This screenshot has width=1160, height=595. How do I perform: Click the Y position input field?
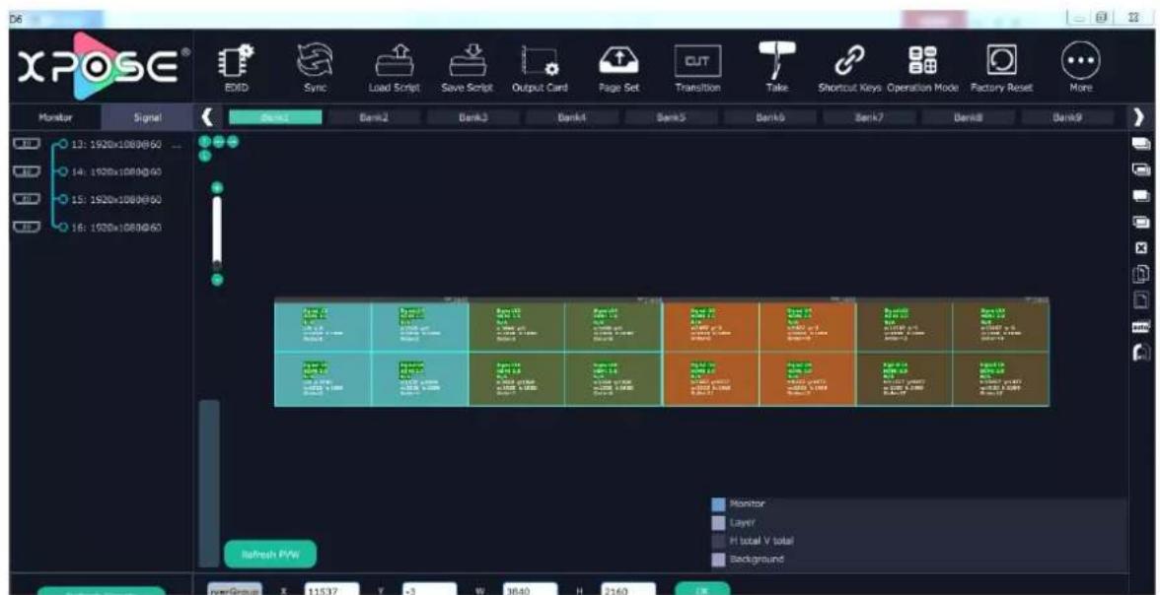pos(429,590)
